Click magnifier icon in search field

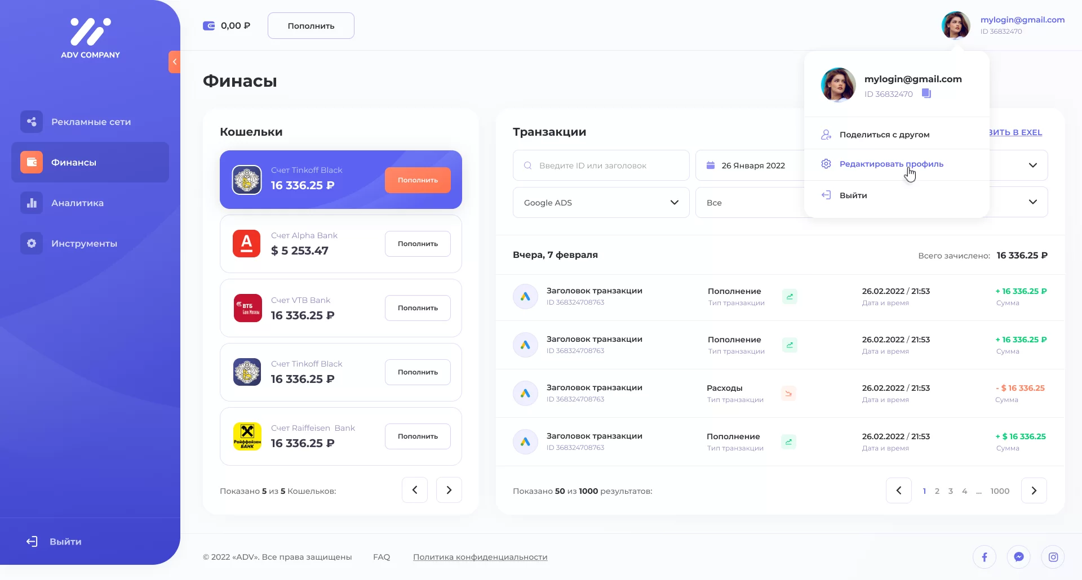(x=528, y=166)
